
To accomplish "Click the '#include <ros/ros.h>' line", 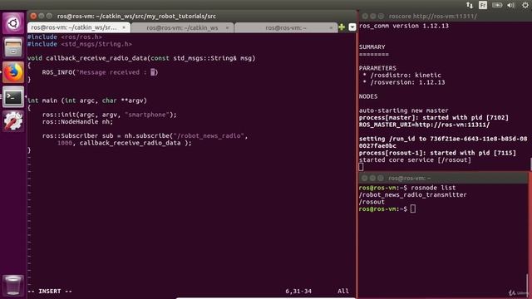I will (x=65, y=37).
